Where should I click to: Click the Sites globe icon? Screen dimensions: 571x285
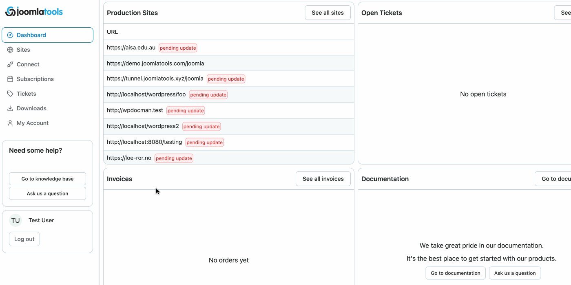pyautogui.click(x=10, y=50)
